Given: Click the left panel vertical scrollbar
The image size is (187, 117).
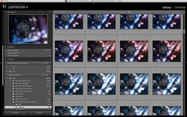Looking at the screenshot, I should pyautogui.click(x=3, y=65).
